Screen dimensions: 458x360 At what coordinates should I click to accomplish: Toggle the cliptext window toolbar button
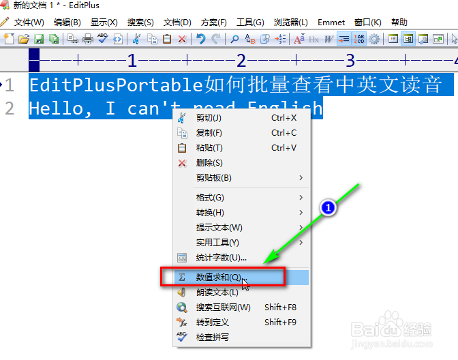pos(408,39)
